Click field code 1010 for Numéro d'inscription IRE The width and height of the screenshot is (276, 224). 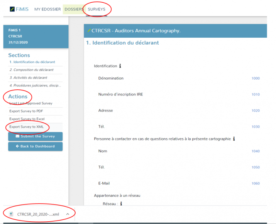pos(256,94)
